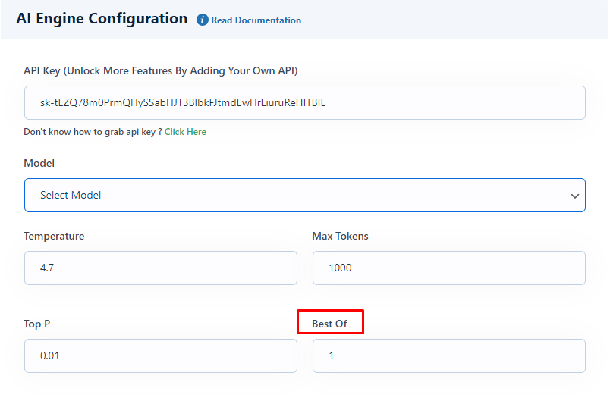Click the API Key input field
The image size is (610, 401).
pos(304,102)
